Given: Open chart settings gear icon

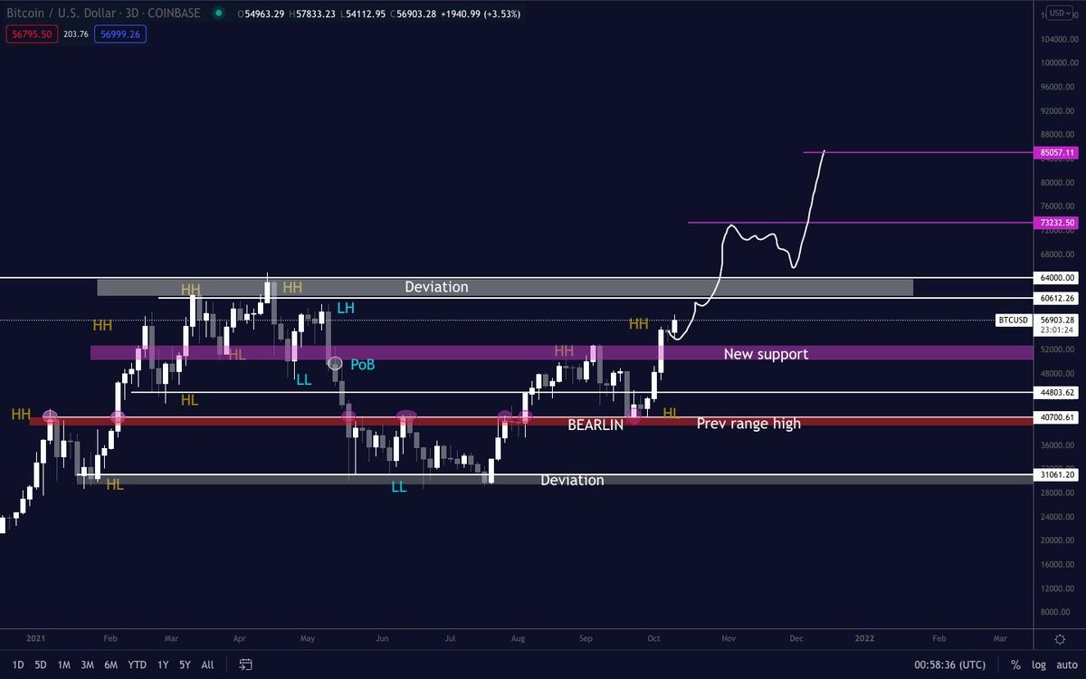Looking at the screenshot, I should 1060,638.
